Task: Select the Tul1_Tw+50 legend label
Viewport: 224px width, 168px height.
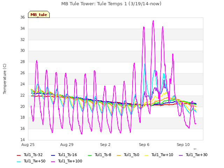Action: tap(35, 161)
